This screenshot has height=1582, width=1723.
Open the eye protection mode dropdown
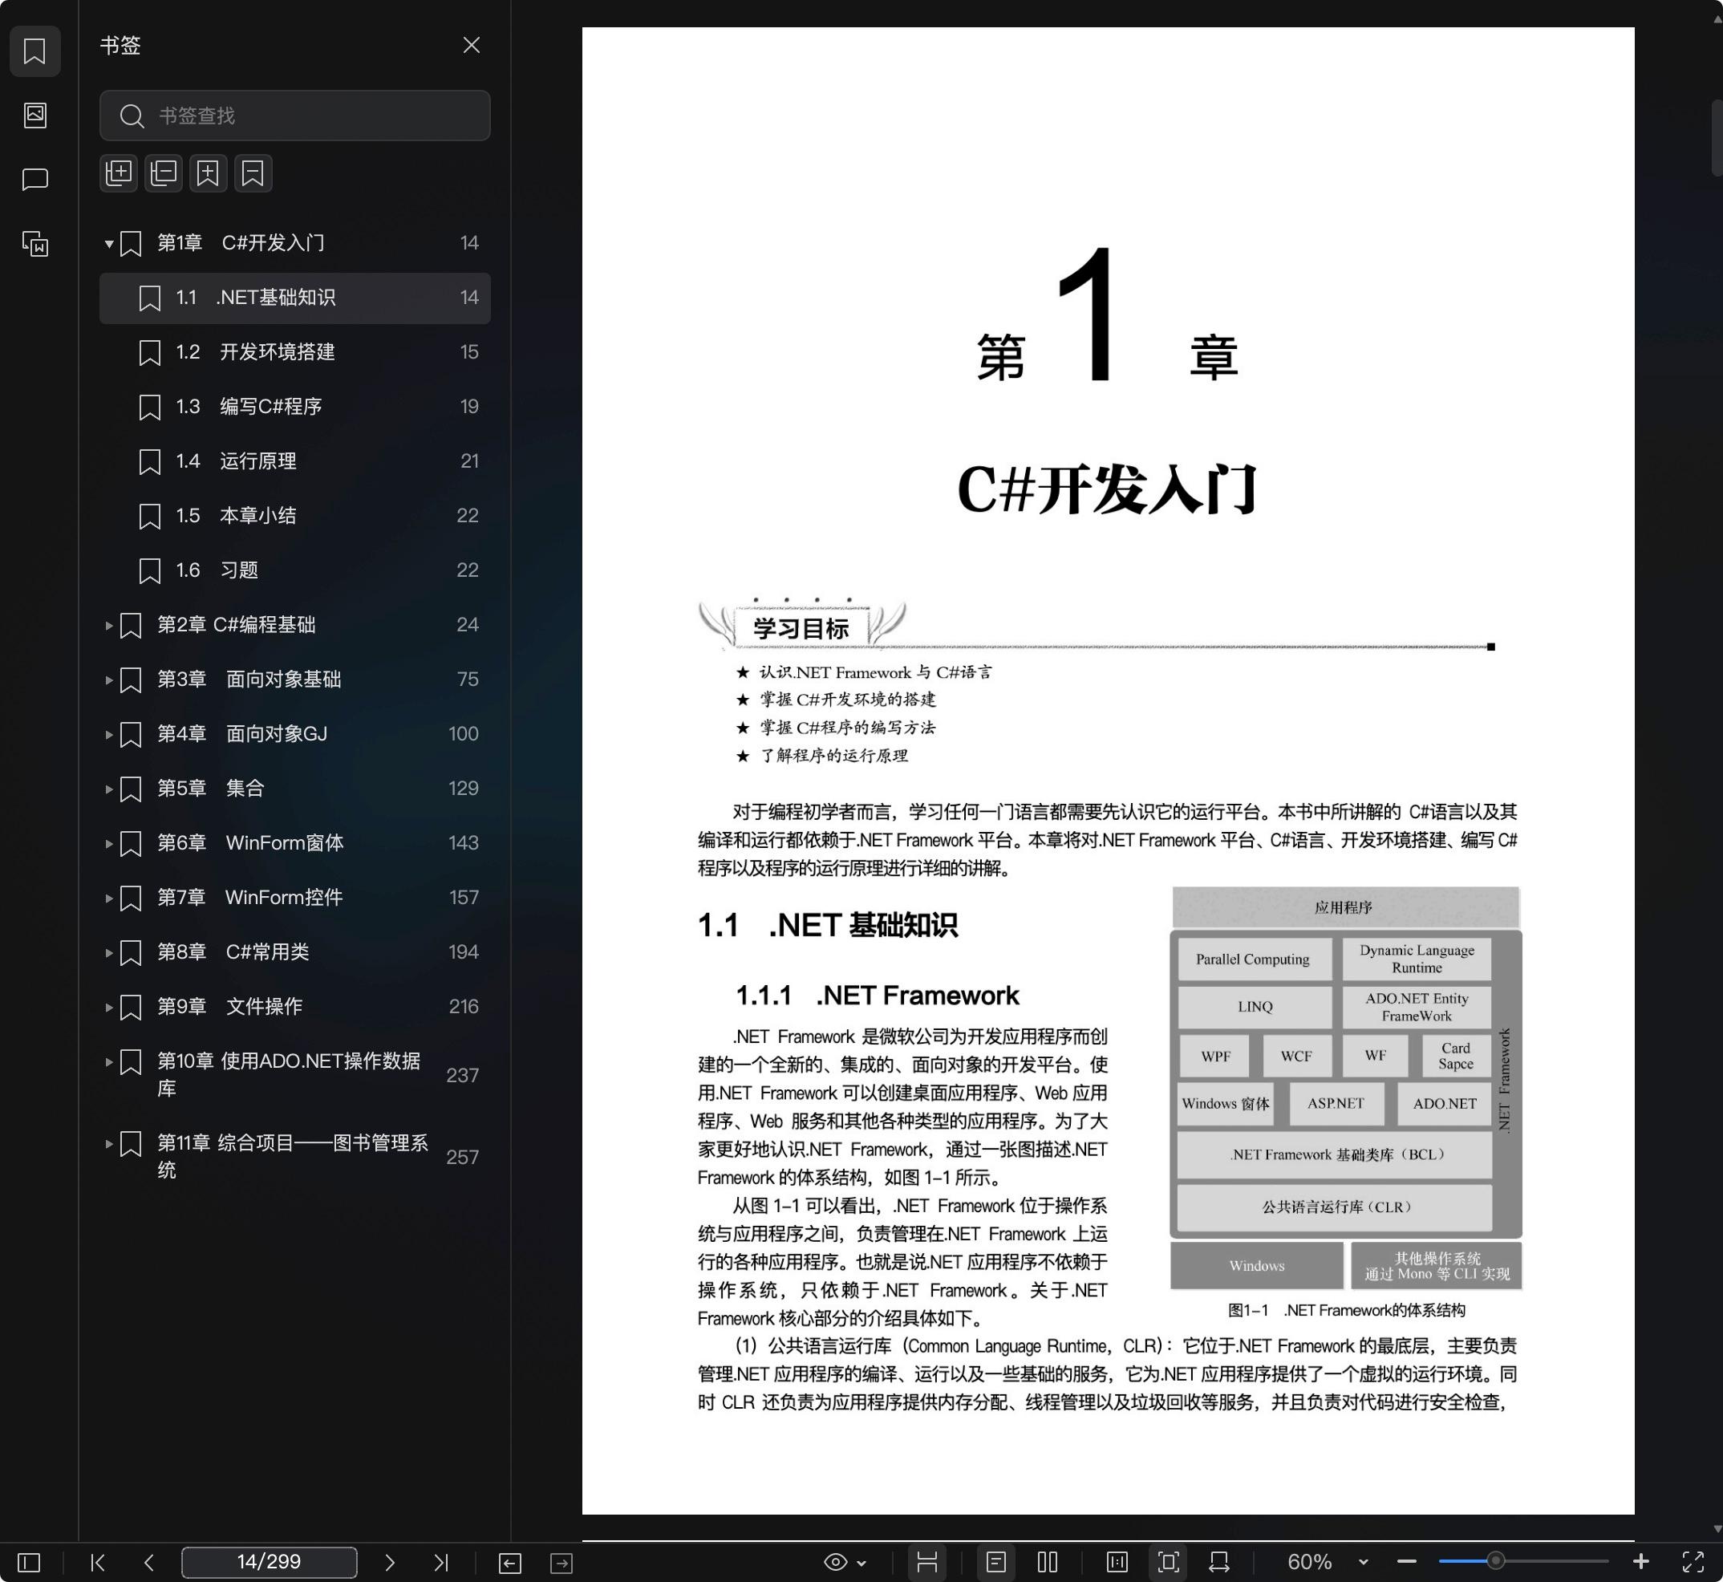pyautogui.click(x=845, y=1564)
